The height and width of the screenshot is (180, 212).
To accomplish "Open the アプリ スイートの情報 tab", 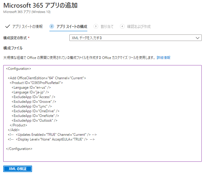I will (27, 27).
